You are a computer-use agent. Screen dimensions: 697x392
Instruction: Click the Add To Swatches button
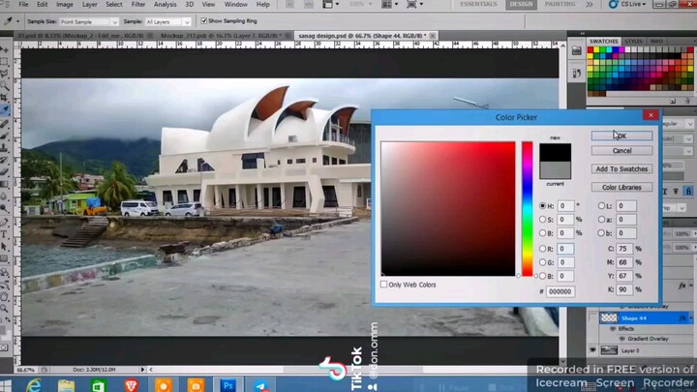click(621, 169)
